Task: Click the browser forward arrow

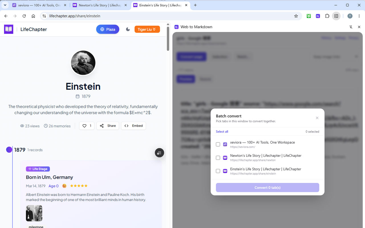Action: click(x=15, y=16)
